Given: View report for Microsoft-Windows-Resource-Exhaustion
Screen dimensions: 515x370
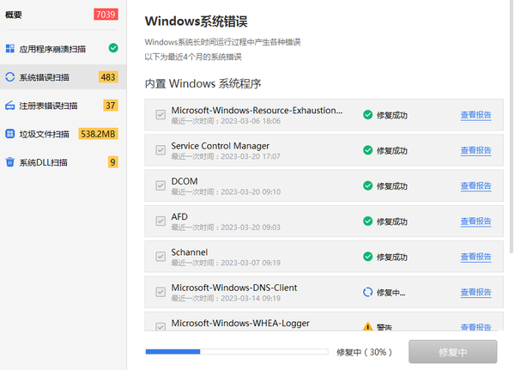Looking at the screenshot, I should [476, 114].
